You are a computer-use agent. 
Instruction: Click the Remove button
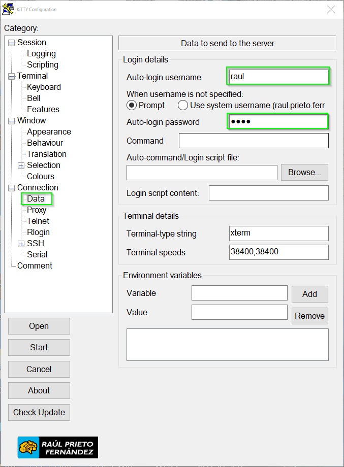point(309,316)
